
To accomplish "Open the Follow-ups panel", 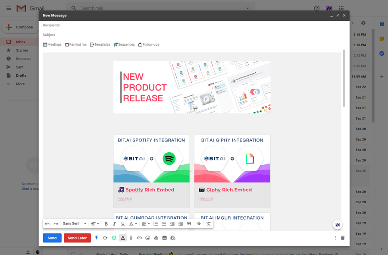I will [x=148, y=44].
